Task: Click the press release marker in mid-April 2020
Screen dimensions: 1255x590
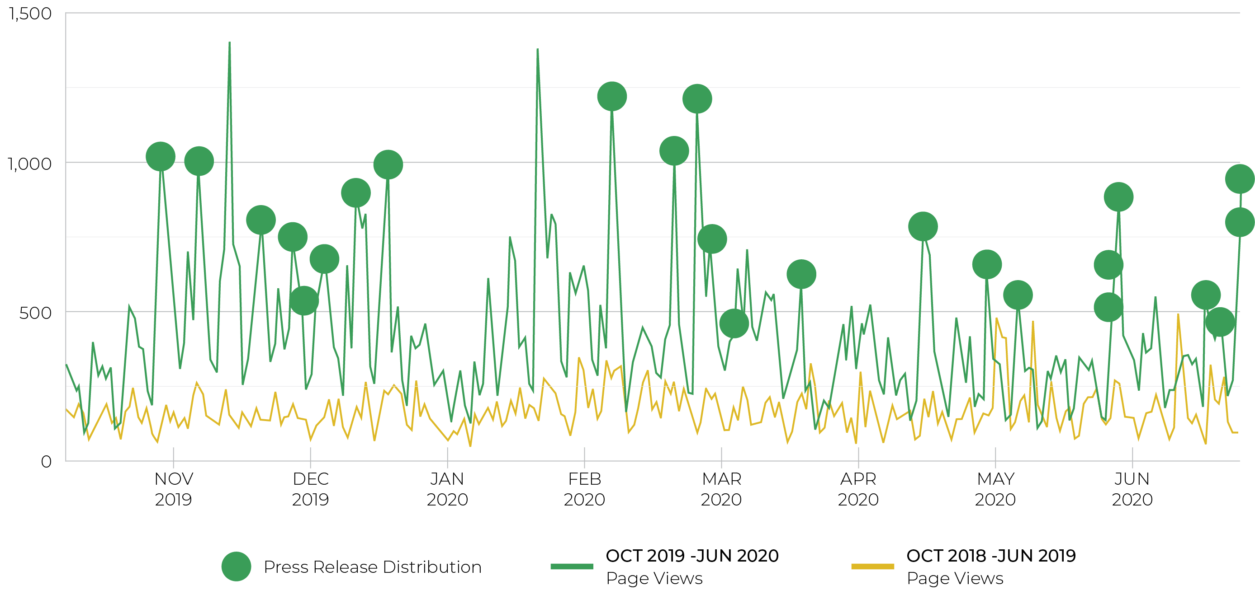Action: click(x=923, y=226)
